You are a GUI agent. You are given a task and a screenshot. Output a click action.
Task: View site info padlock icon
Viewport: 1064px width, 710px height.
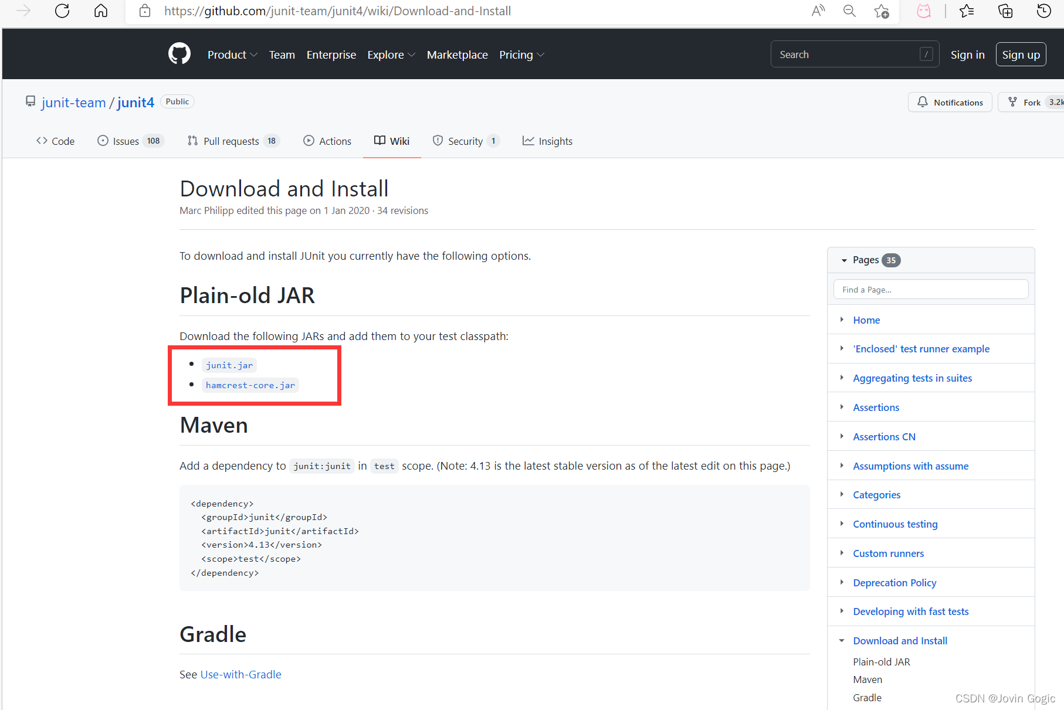(145, 11)
